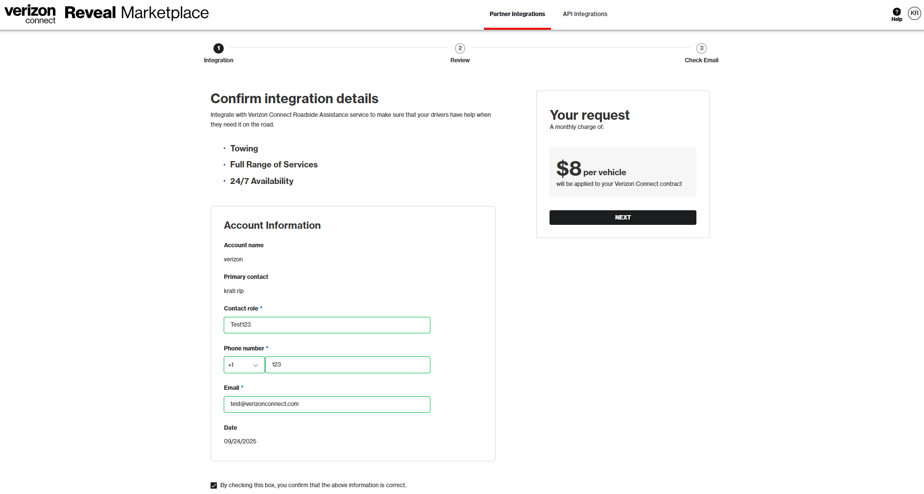Click the Verizon Connect logo

30,14
